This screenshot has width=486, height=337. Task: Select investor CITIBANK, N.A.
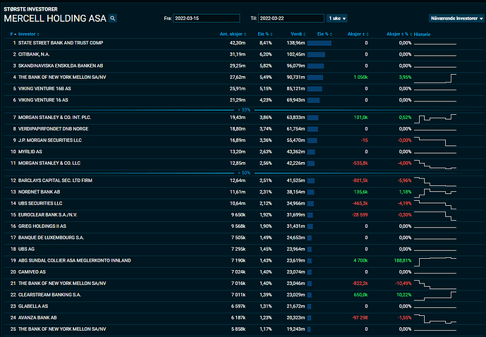[34, 54]
